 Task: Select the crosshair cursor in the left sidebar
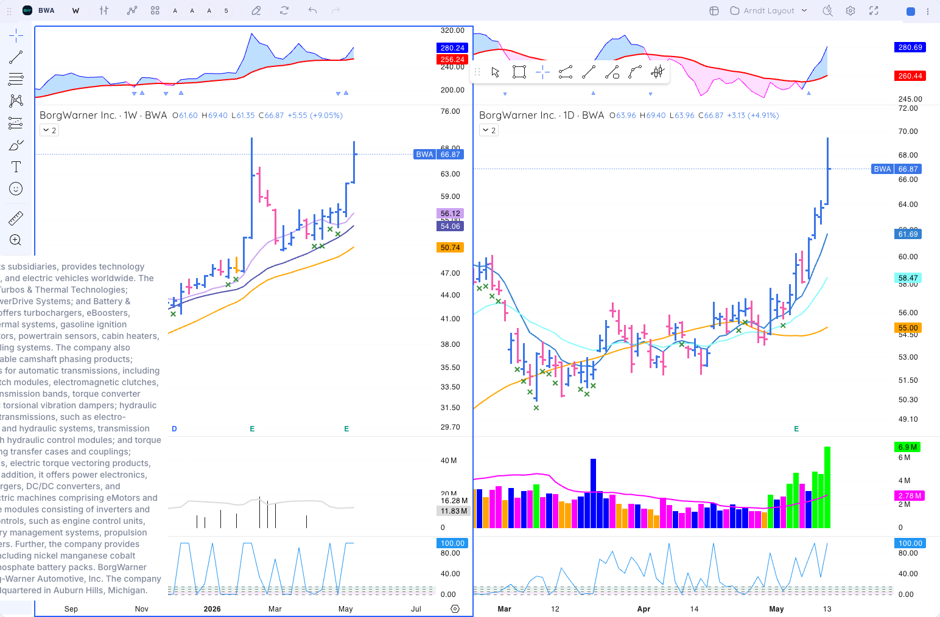coord(16,35)
